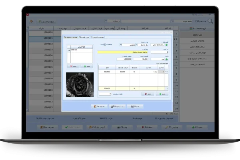Viewport: 240px width, 160px height.
Task: Click the Print F5 button in the main window
Action: [122, 127]
